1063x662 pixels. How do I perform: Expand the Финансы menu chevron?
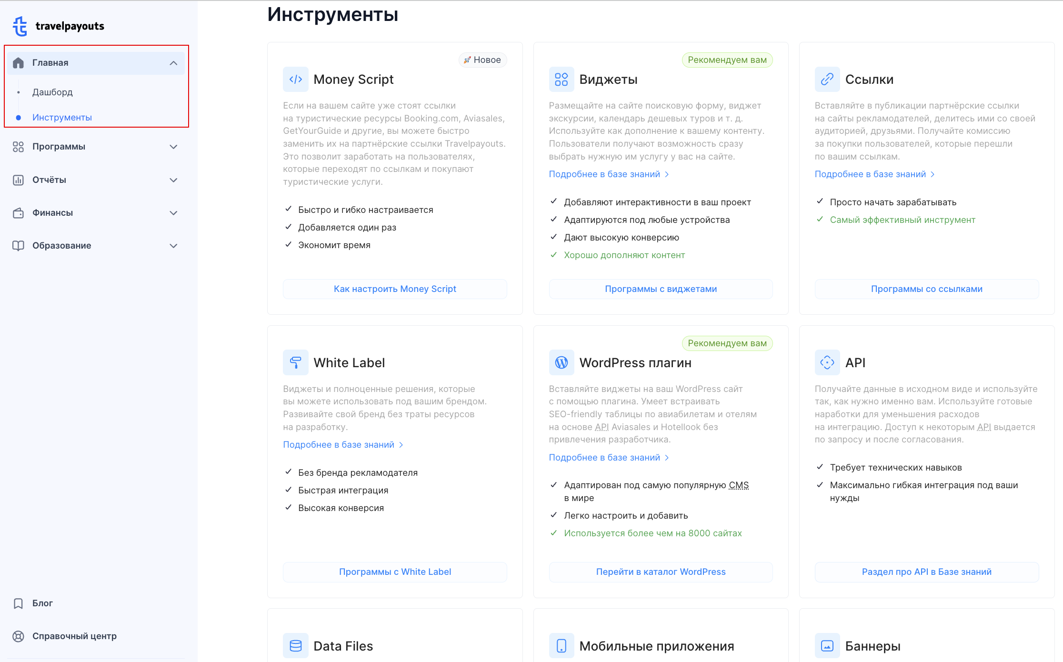coord(173,213)
